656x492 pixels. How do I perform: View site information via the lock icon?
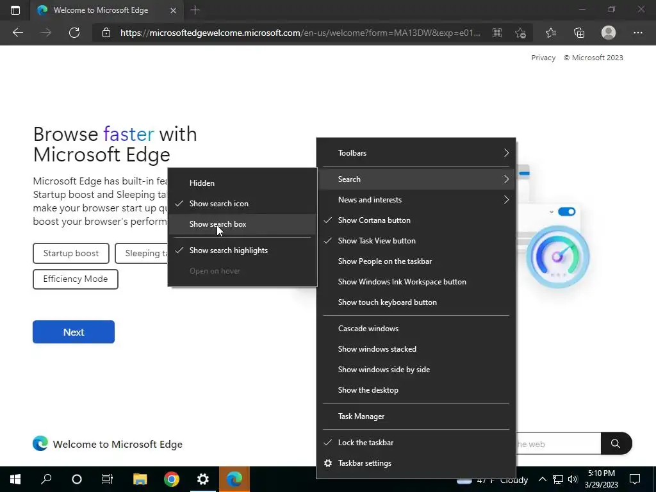[106, 33]
